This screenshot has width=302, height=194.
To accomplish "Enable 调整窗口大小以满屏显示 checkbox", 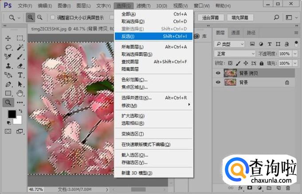I will [53, 18].
